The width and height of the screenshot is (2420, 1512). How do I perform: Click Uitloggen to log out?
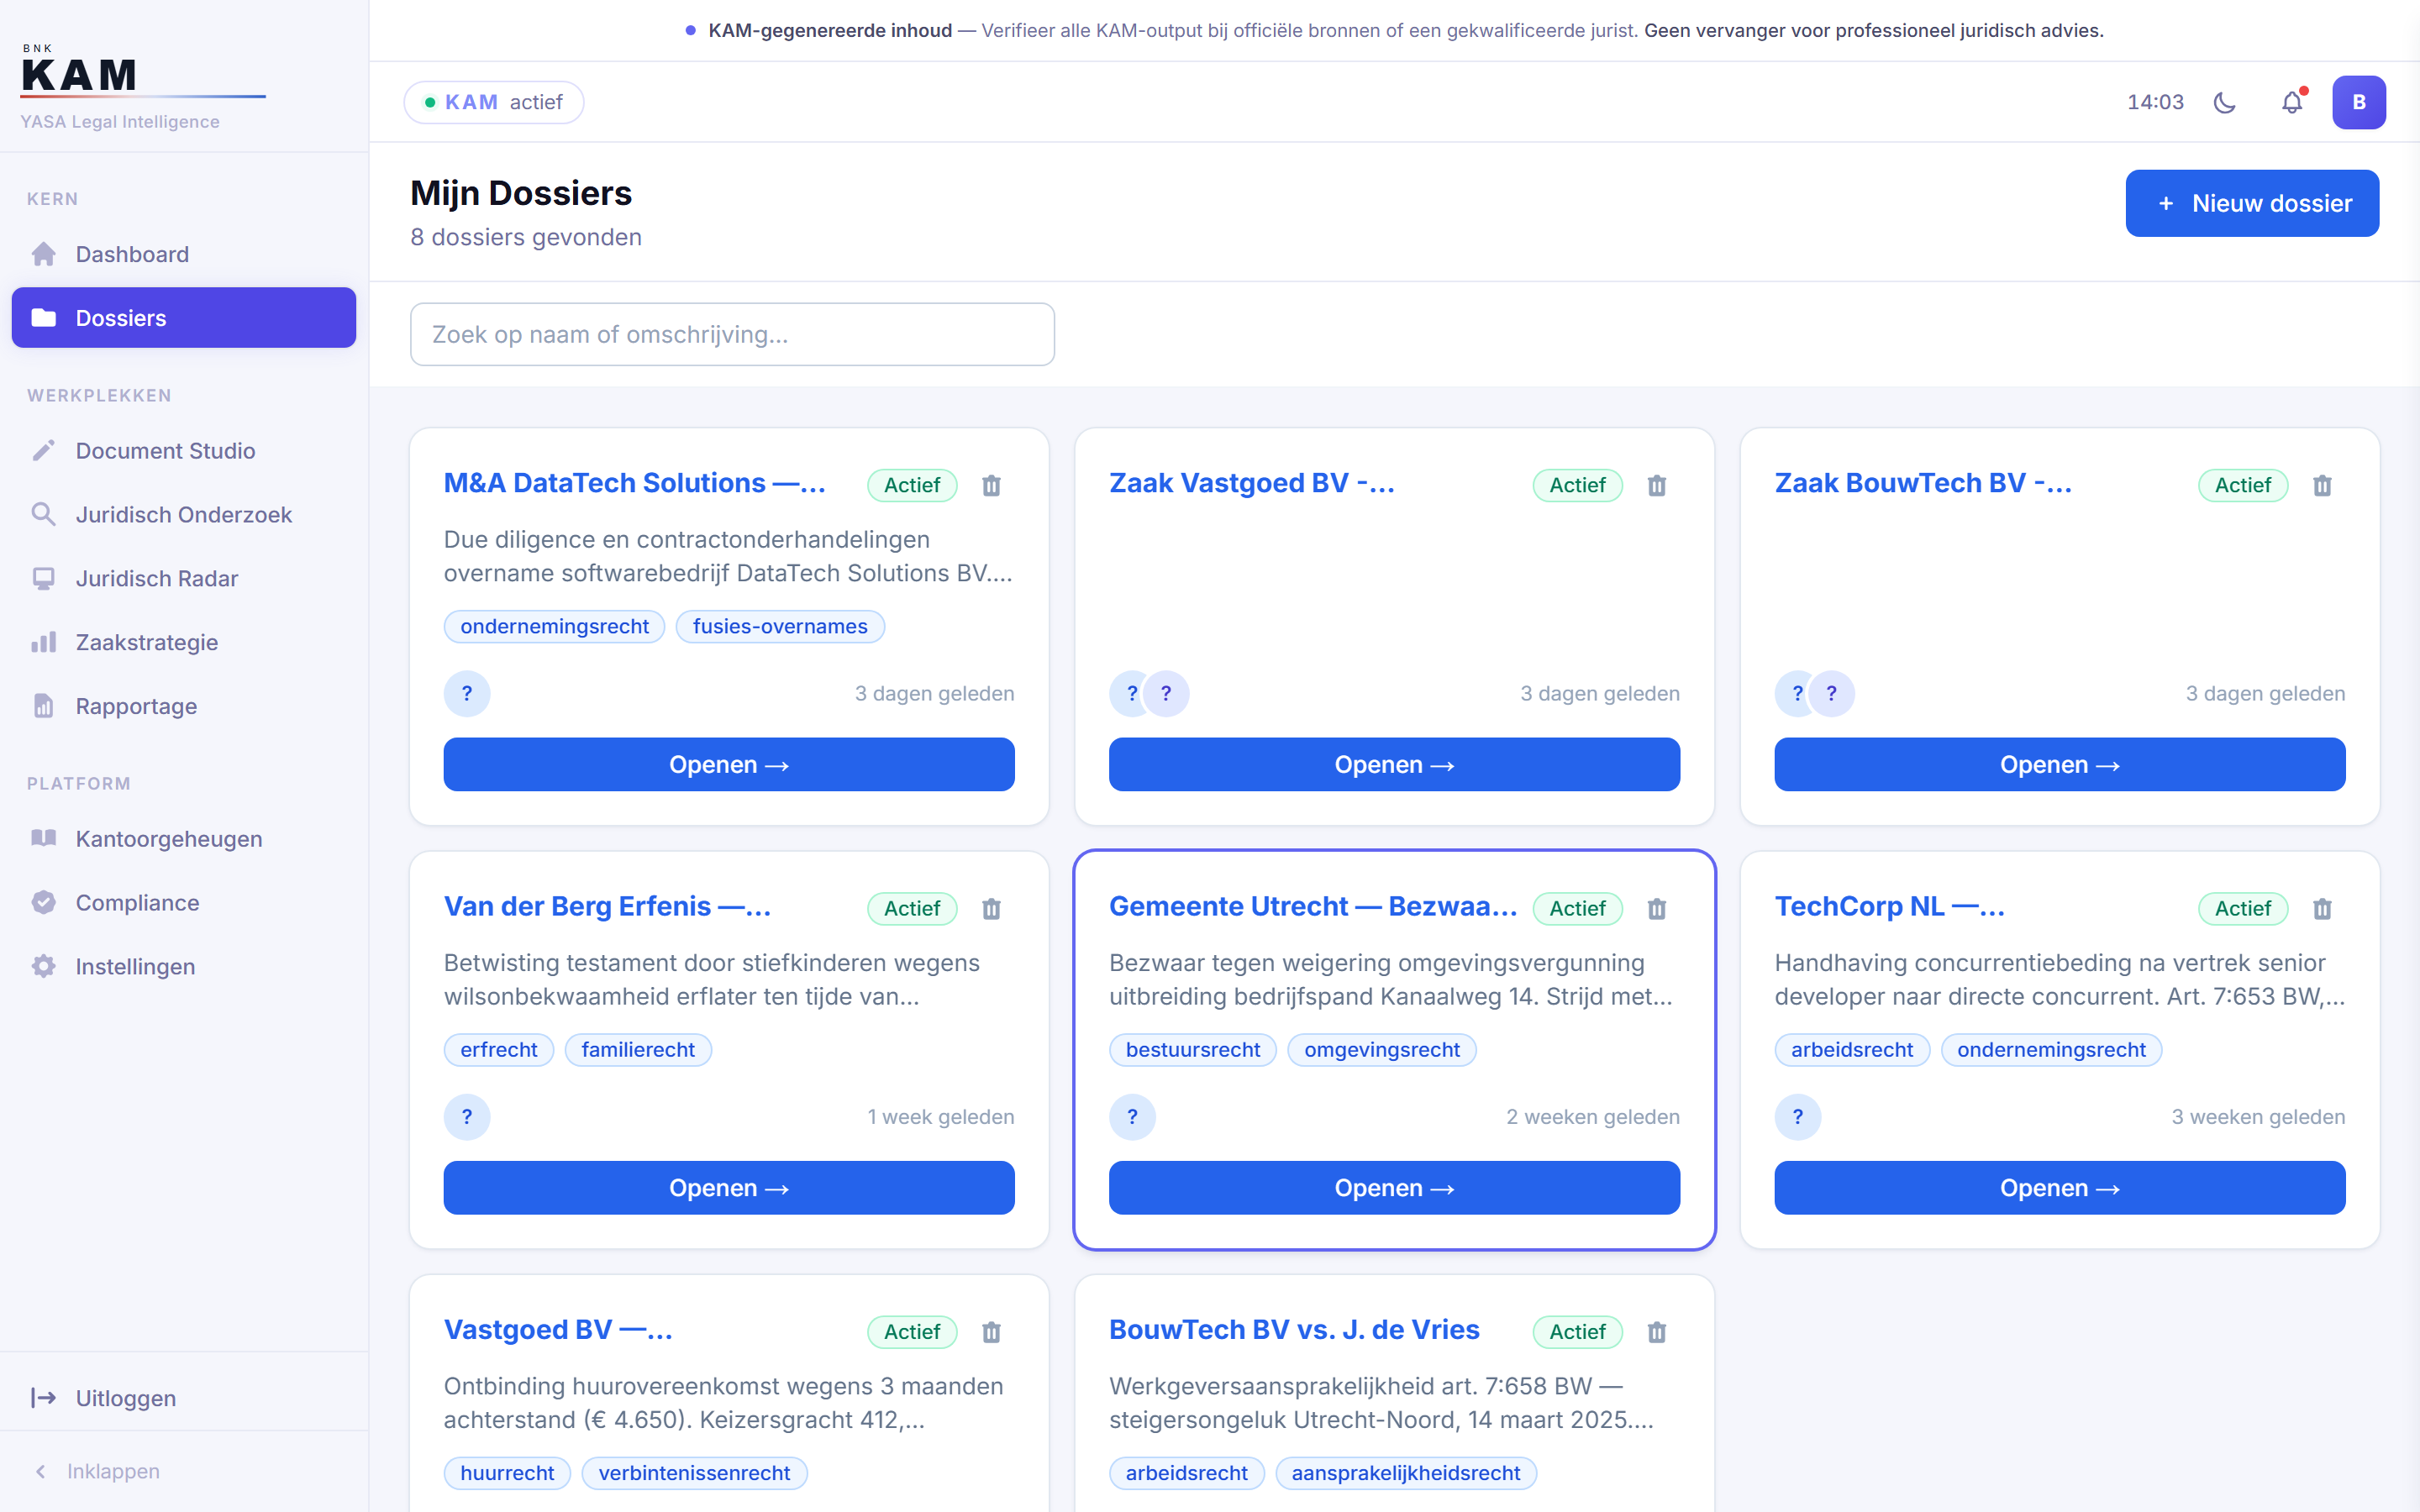(184, 1398)
